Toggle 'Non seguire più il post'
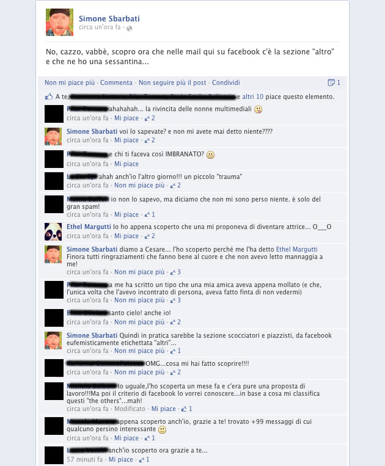Viewport: 385px width, 466px height. point(172,82)
